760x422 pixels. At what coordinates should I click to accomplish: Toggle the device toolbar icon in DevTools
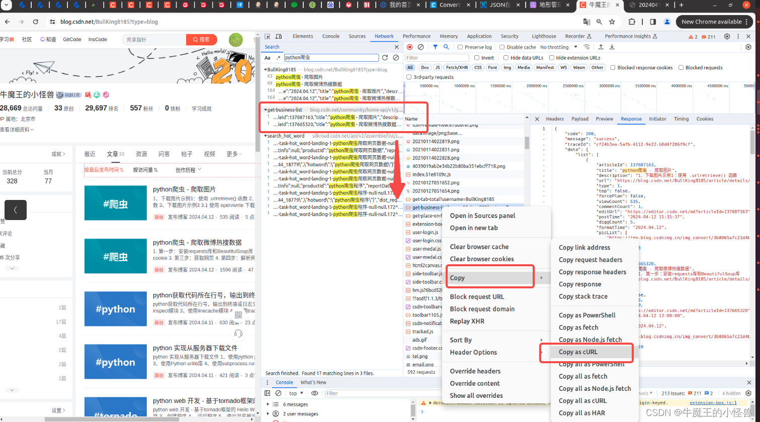[278, 37]
